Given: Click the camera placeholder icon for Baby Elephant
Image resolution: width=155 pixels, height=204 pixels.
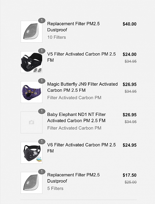Looking at the screenshot, I should pyautogui.click(x=32, y=122).
